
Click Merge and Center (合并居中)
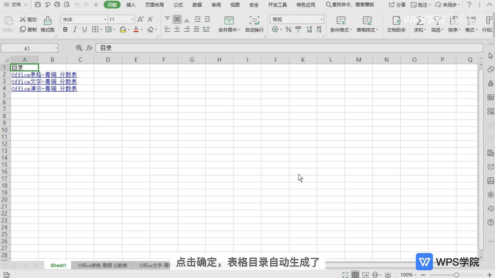click(x=229, y=24)
